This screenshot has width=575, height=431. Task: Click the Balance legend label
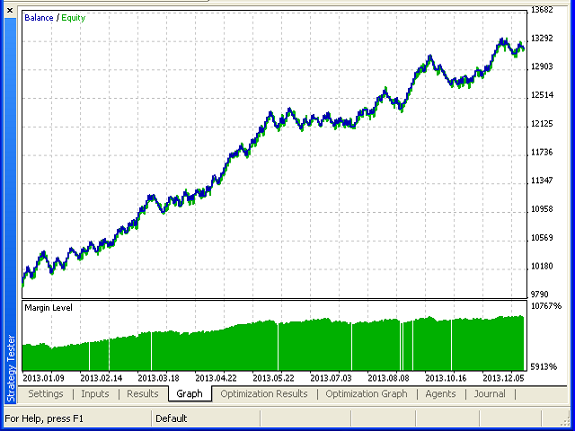point(39,18)
